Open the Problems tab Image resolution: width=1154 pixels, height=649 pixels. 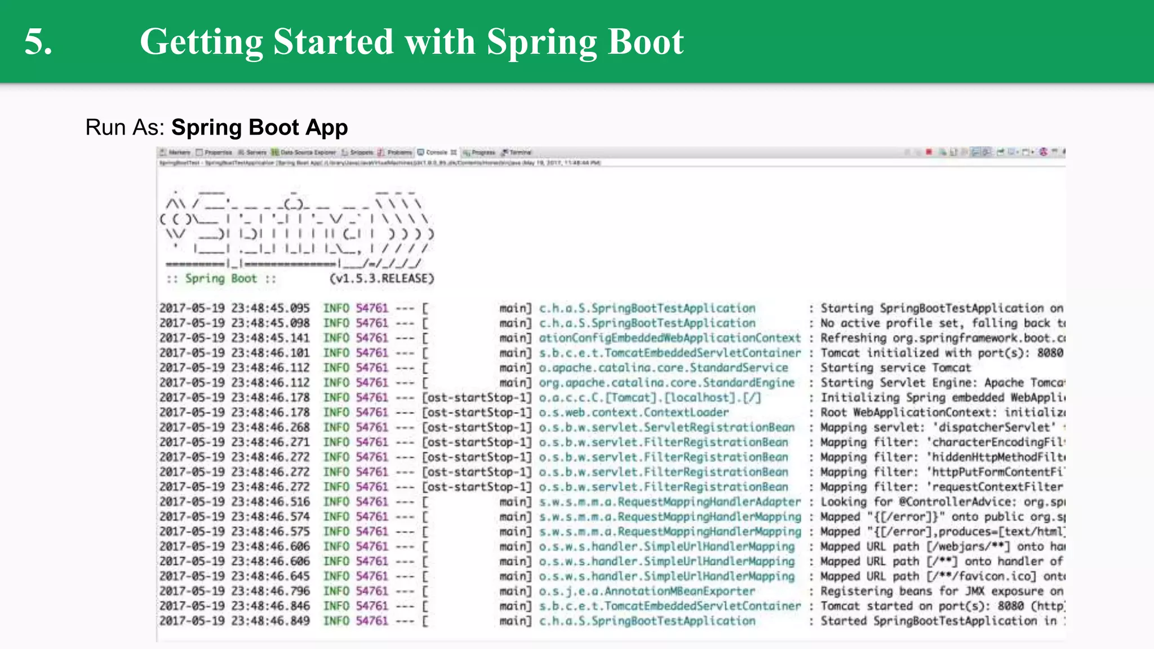[399, 152]
